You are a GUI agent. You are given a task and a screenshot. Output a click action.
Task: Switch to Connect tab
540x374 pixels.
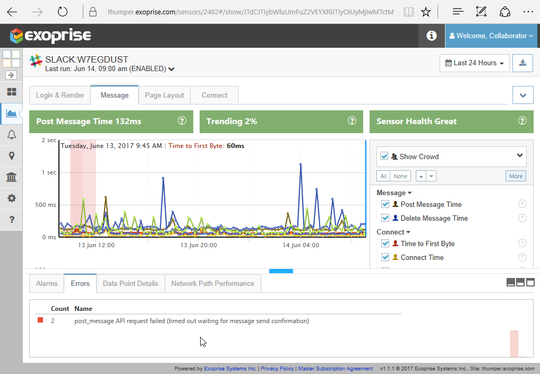(214, 95)
